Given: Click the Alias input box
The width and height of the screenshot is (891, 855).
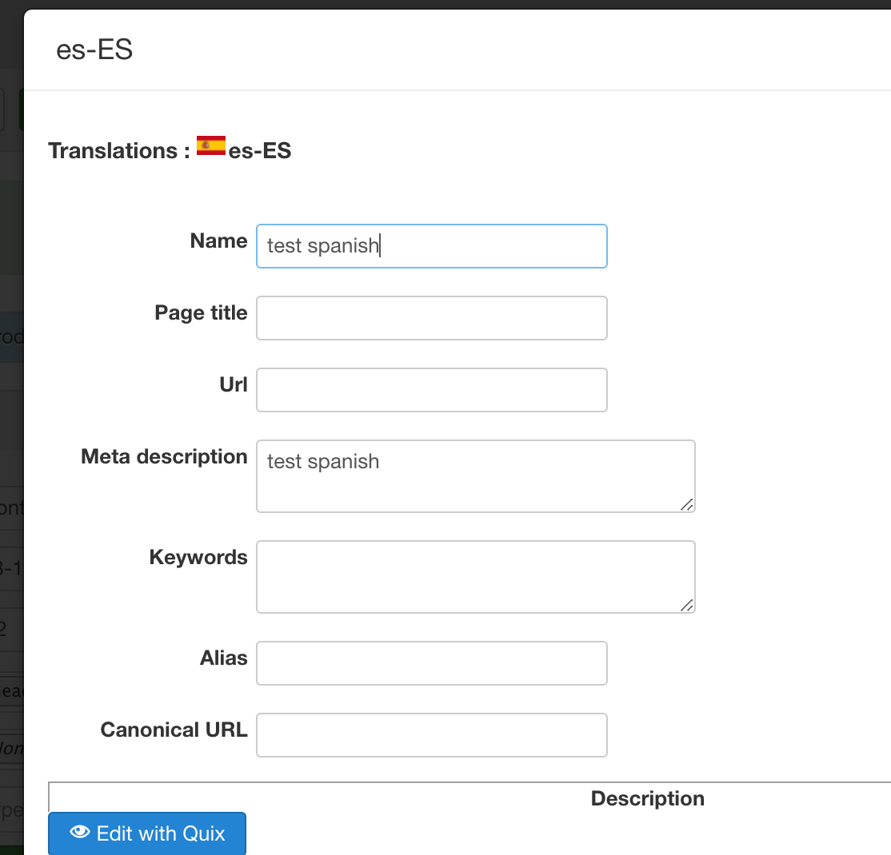Looking at the screenshot, I should point(431,663).
